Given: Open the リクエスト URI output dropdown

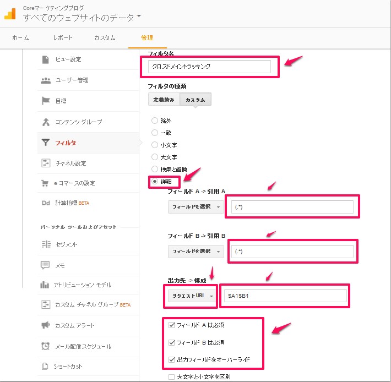Looking at the screenshot, I should coord(192,296).
